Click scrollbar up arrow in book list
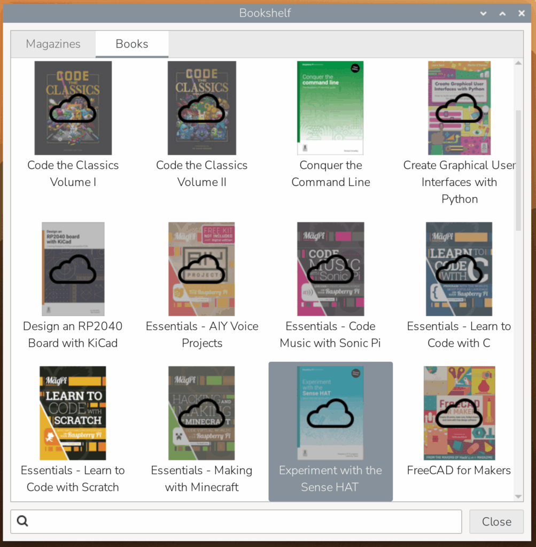The height and width of the screenshot is (547, 536). coord(518,64)
